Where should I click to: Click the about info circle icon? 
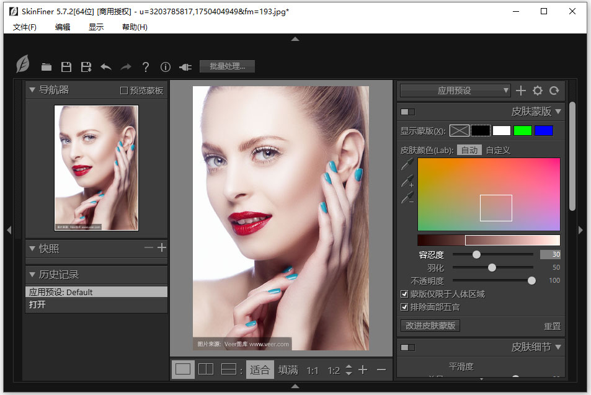coord(166,67)
